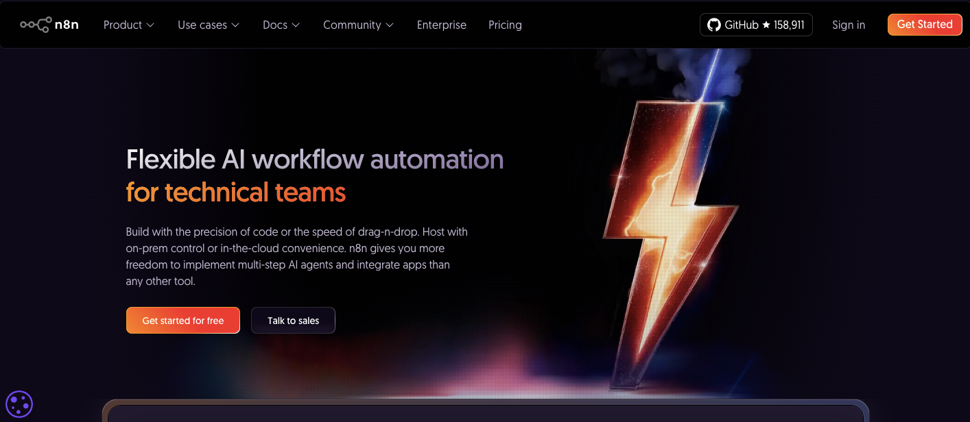Select Enterprise in the navigation bar

(x=441, y=25)
